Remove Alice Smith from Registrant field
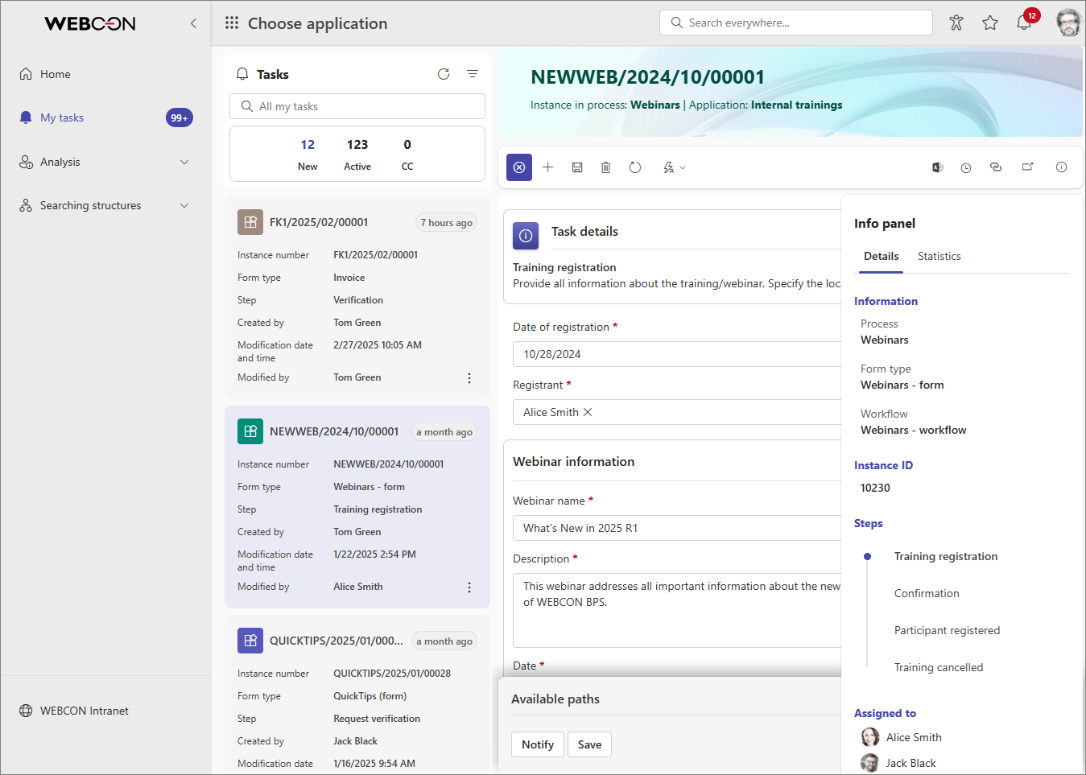The height and width of the screenshot is (775, 1086). tap(588, 412)
